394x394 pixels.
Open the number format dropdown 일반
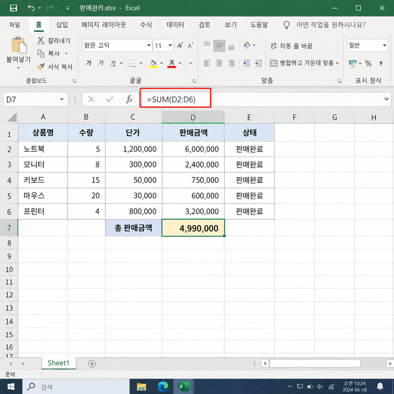[x=384, y=45]
